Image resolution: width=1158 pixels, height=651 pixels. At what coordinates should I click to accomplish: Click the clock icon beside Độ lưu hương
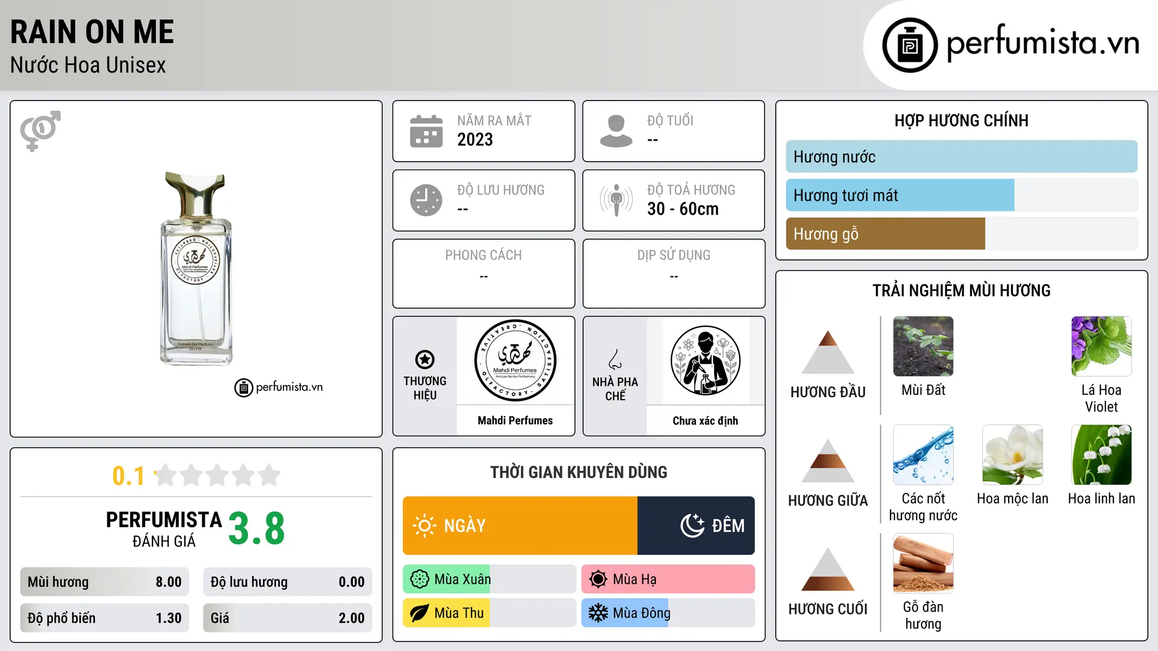pyautogui.click(x=426, y=200)
